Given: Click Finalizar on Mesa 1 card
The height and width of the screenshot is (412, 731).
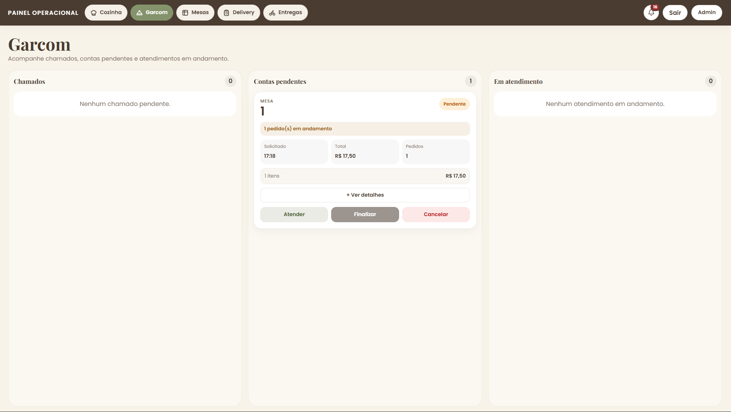Looking at the screenshot, I should 365,215.
